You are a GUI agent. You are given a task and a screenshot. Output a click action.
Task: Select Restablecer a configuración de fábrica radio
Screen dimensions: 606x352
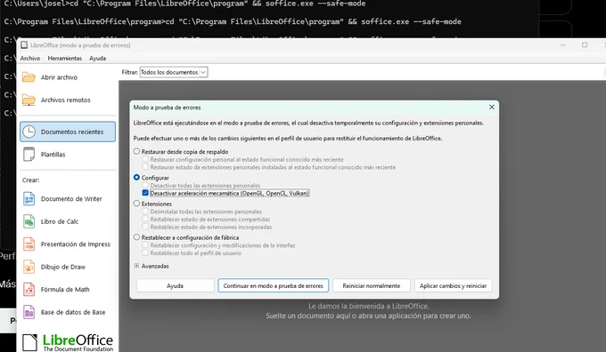pyautogui.click(x=136, y=237)
